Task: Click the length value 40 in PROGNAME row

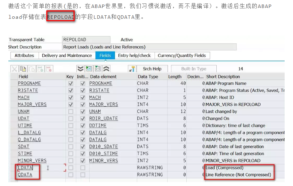Action: 183,83
